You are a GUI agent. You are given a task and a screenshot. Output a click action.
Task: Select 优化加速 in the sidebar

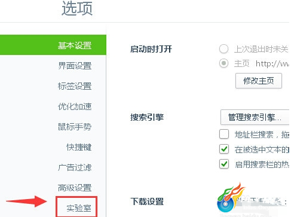[75, 106]
